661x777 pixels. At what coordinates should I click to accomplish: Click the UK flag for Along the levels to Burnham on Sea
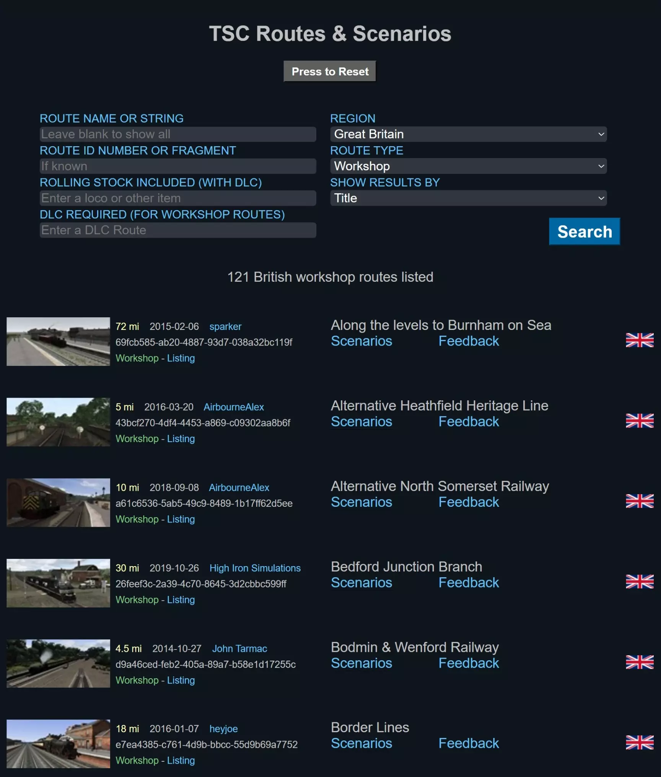(x=640, y=340)
